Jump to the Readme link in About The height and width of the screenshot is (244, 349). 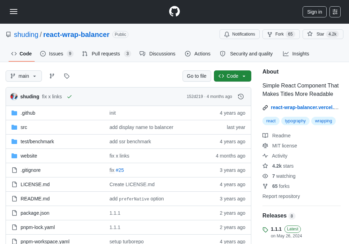[281, 136]
